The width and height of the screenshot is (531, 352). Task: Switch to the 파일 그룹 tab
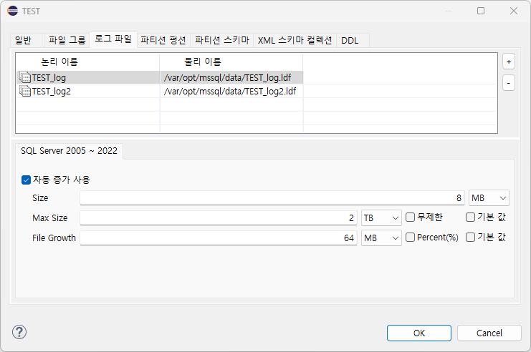[x=67, y=40]
